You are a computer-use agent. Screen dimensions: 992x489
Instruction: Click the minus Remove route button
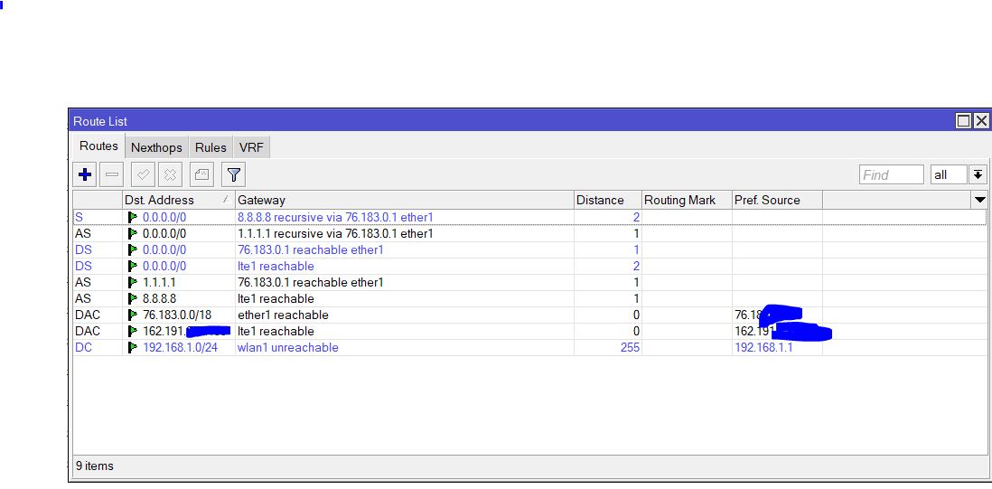[111, 174]
